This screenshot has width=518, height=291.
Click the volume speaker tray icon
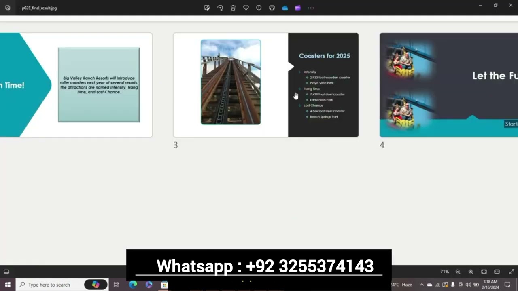click(x=468, y=285)
